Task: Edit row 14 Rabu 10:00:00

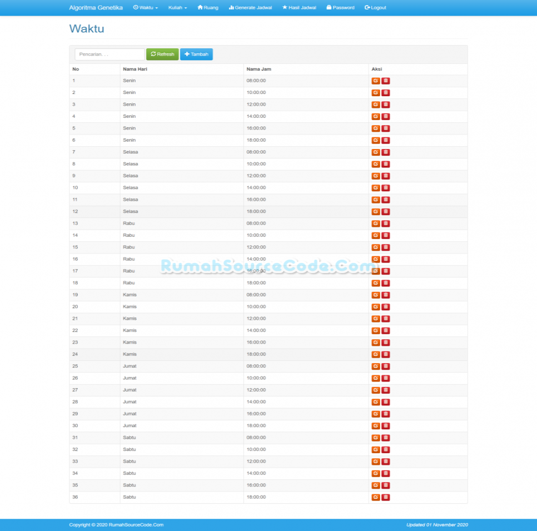Action: click(x=376, y=235)
